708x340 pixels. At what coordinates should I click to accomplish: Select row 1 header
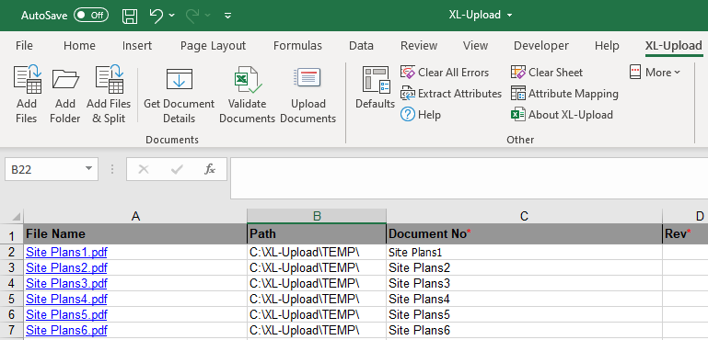coord(12,235)
